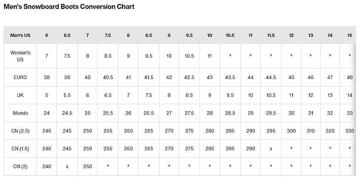Select the 300 cell in CN (2.5) row
The image size is (363, 184).
(291, 131)
